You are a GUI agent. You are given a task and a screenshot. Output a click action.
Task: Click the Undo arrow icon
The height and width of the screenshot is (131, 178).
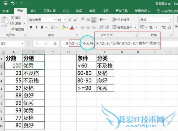tap(13, 3)
